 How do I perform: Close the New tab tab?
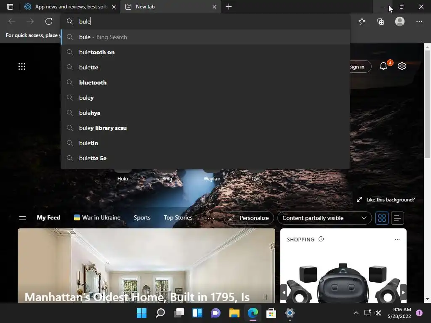point(214,7)
